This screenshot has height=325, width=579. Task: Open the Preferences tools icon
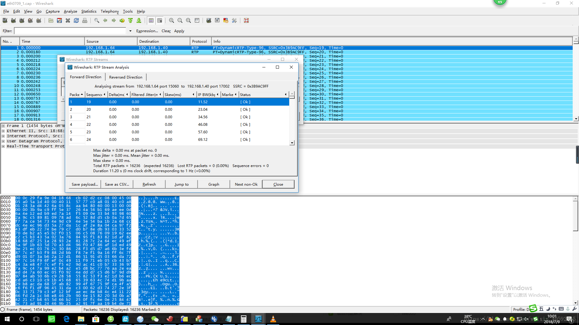234,20
